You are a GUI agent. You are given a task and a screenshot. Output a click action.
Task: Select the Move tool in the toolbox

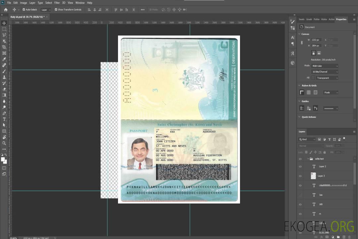pyautogui.click(x=4, y=23)
